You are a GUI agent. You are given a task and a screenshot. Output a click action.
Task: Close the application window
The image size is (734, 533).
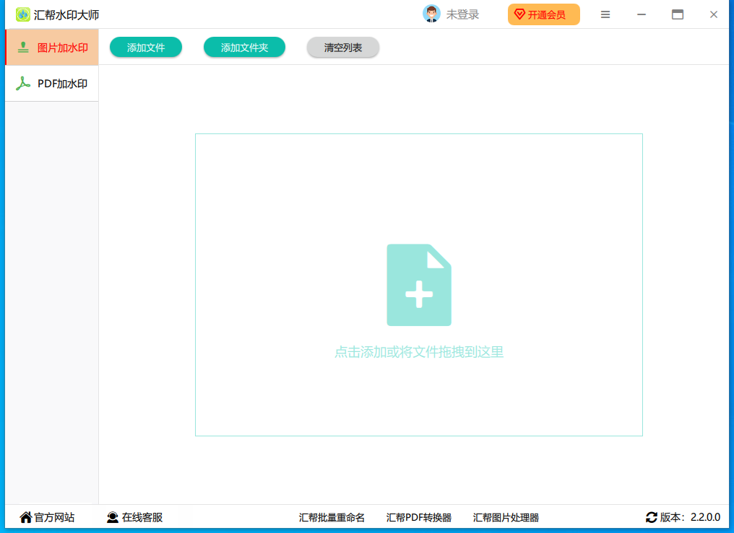[x=713, y=14]
